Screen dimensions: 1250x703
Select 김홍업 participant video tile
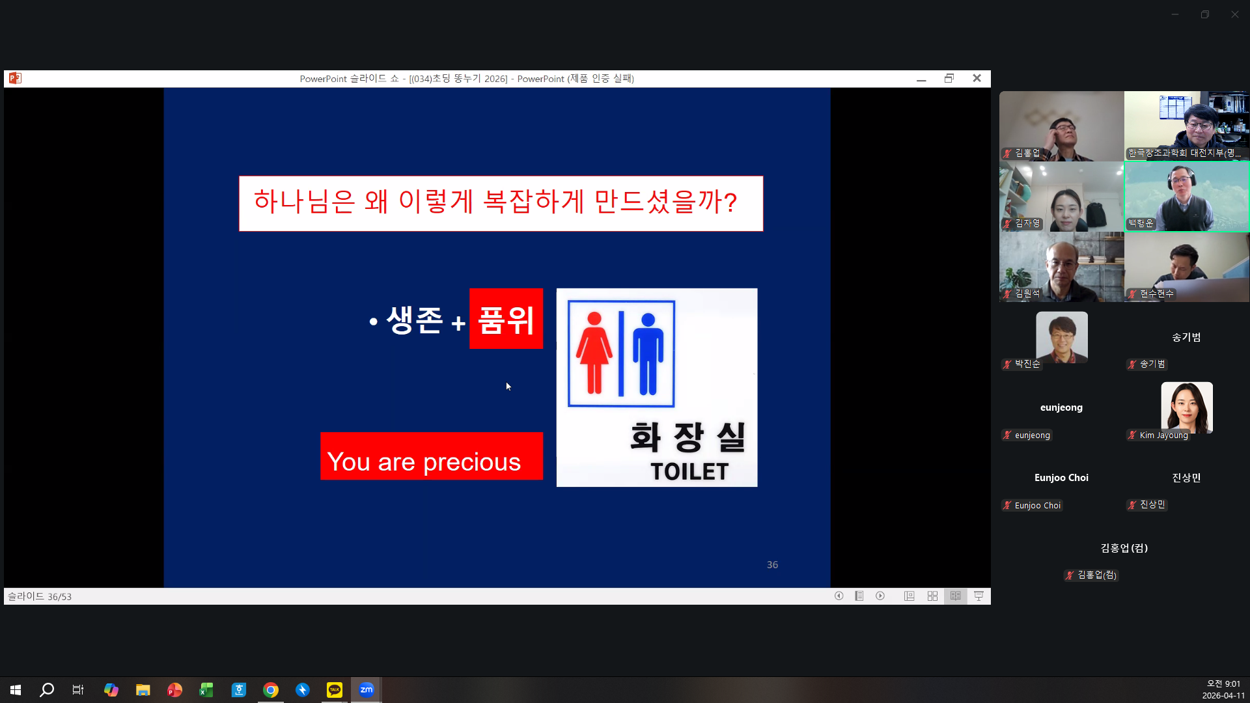click(1061, 126)
